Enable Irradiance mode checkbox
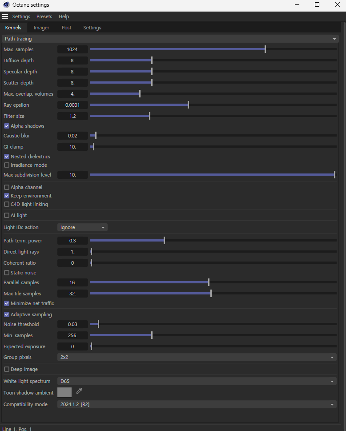Viewport: 346px width, 431px height. 7,165
